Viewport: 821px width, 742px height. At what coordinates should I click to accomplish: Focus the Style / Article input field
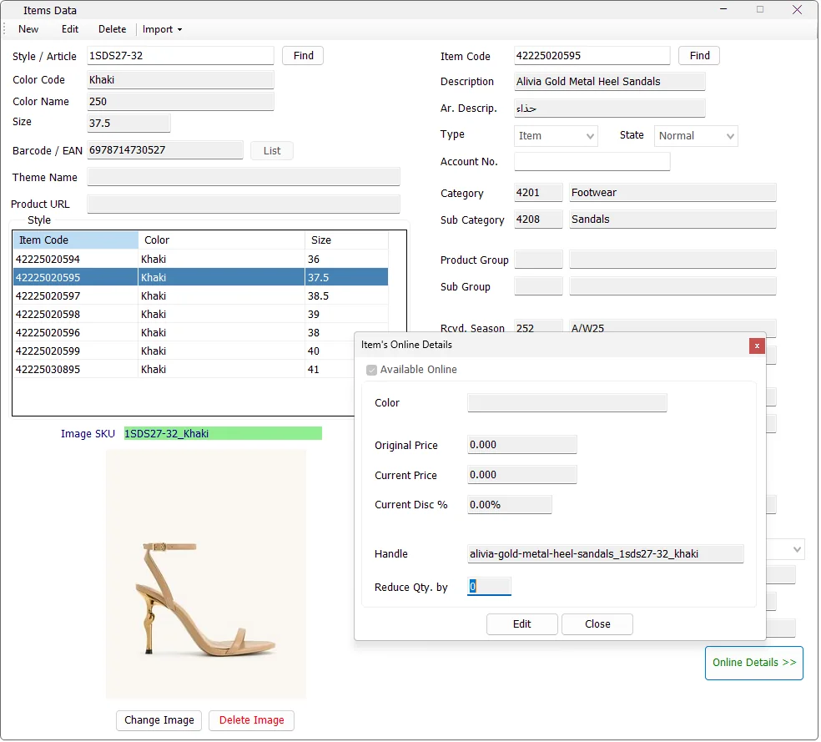pos(181,56)
